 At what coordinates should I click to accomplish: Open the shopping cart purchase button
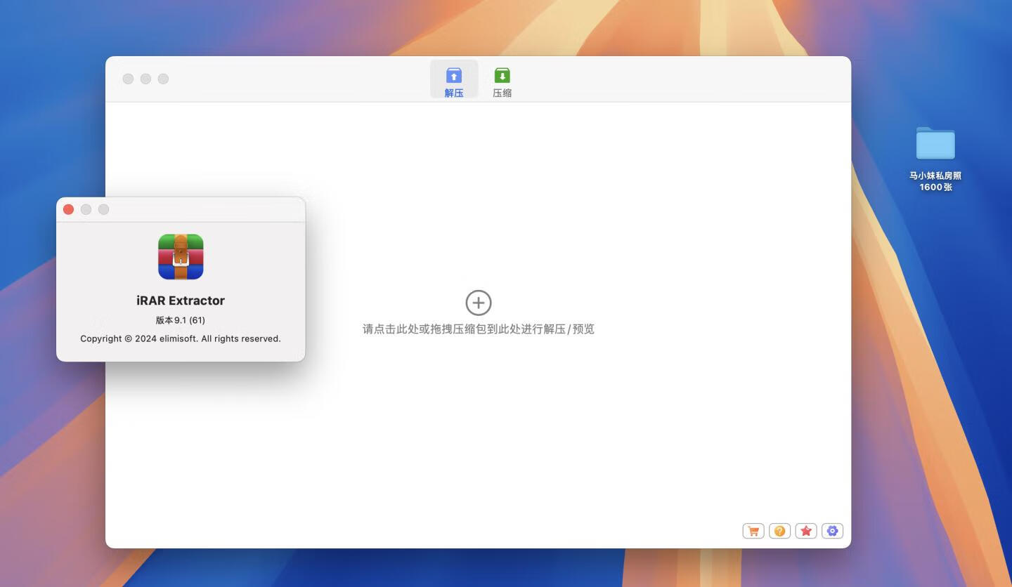(x=753, y=531)
